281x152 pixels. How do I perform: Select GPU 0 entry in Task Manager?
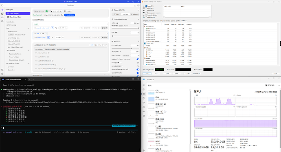pyautogui.click(x=169, y=150)
